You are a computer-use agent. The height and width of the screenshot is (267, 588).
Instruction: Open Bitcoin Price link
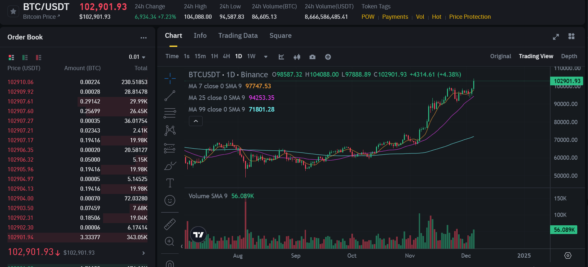(x=41, y=17)
